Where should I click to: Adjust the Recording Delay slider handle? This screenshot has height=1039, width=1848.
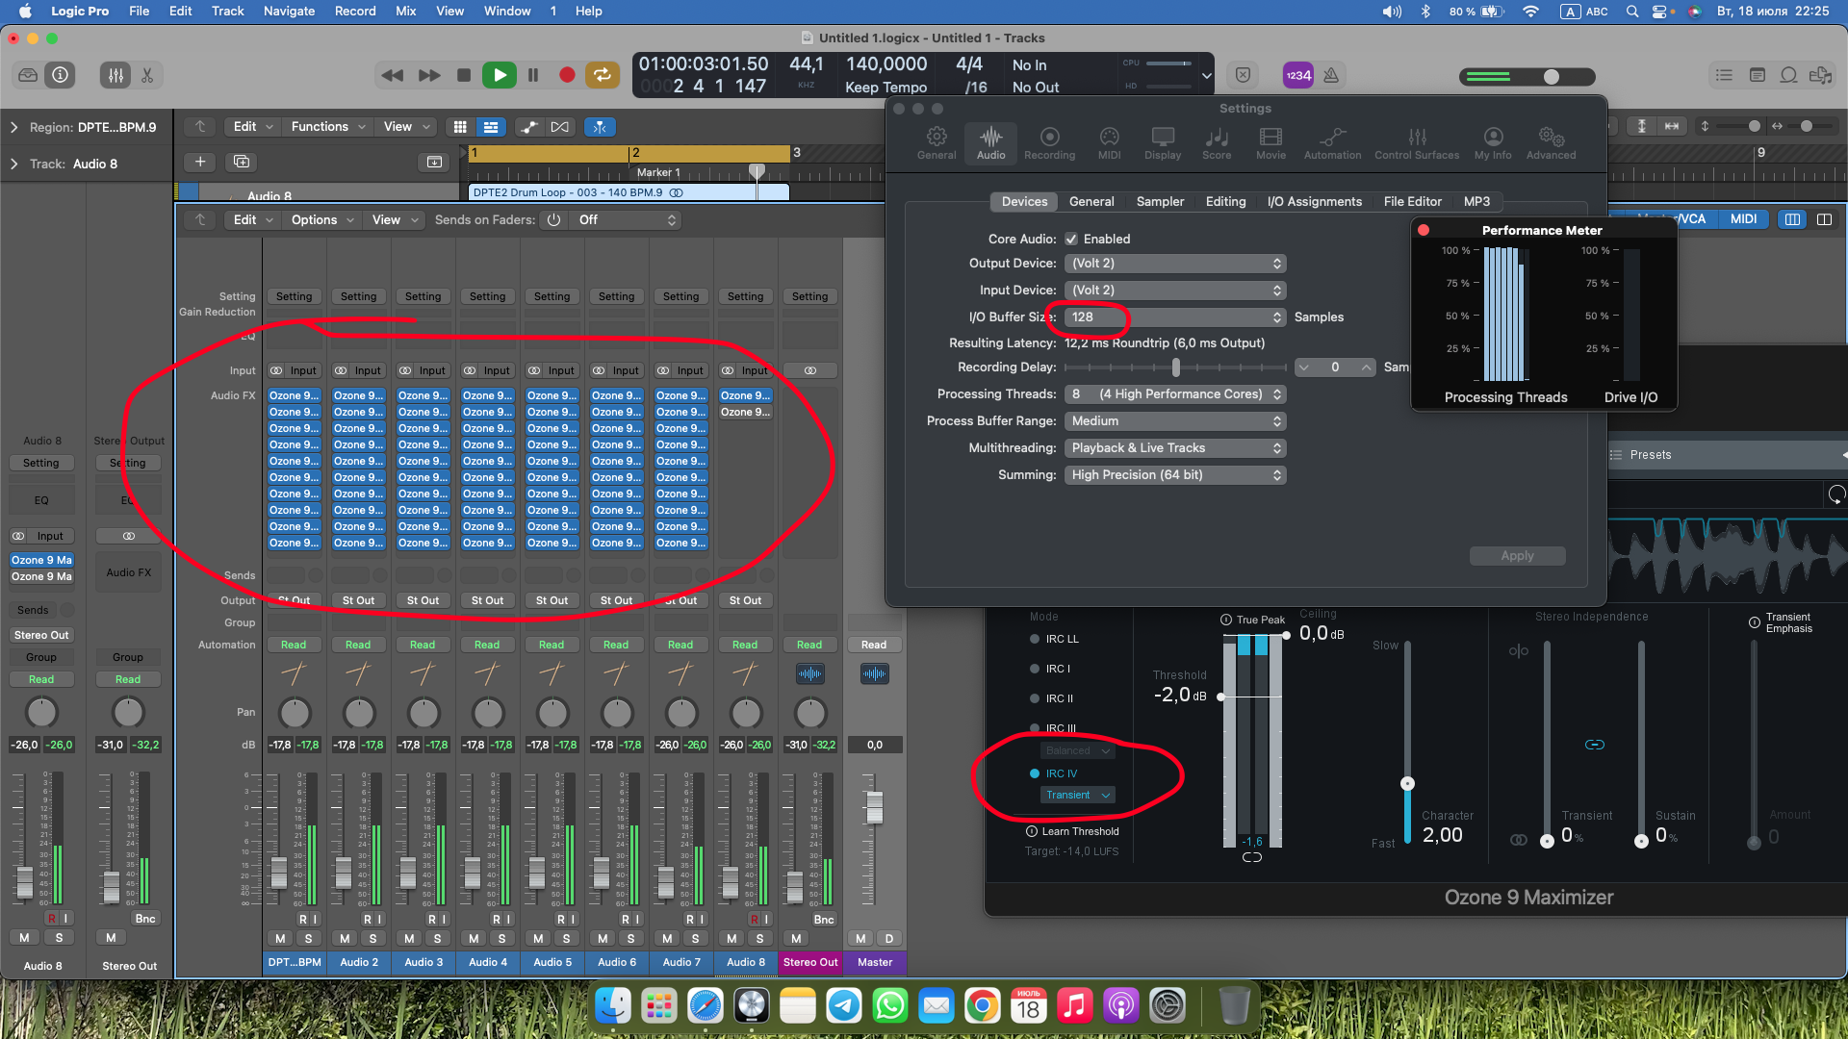[x=1175, y=367]
